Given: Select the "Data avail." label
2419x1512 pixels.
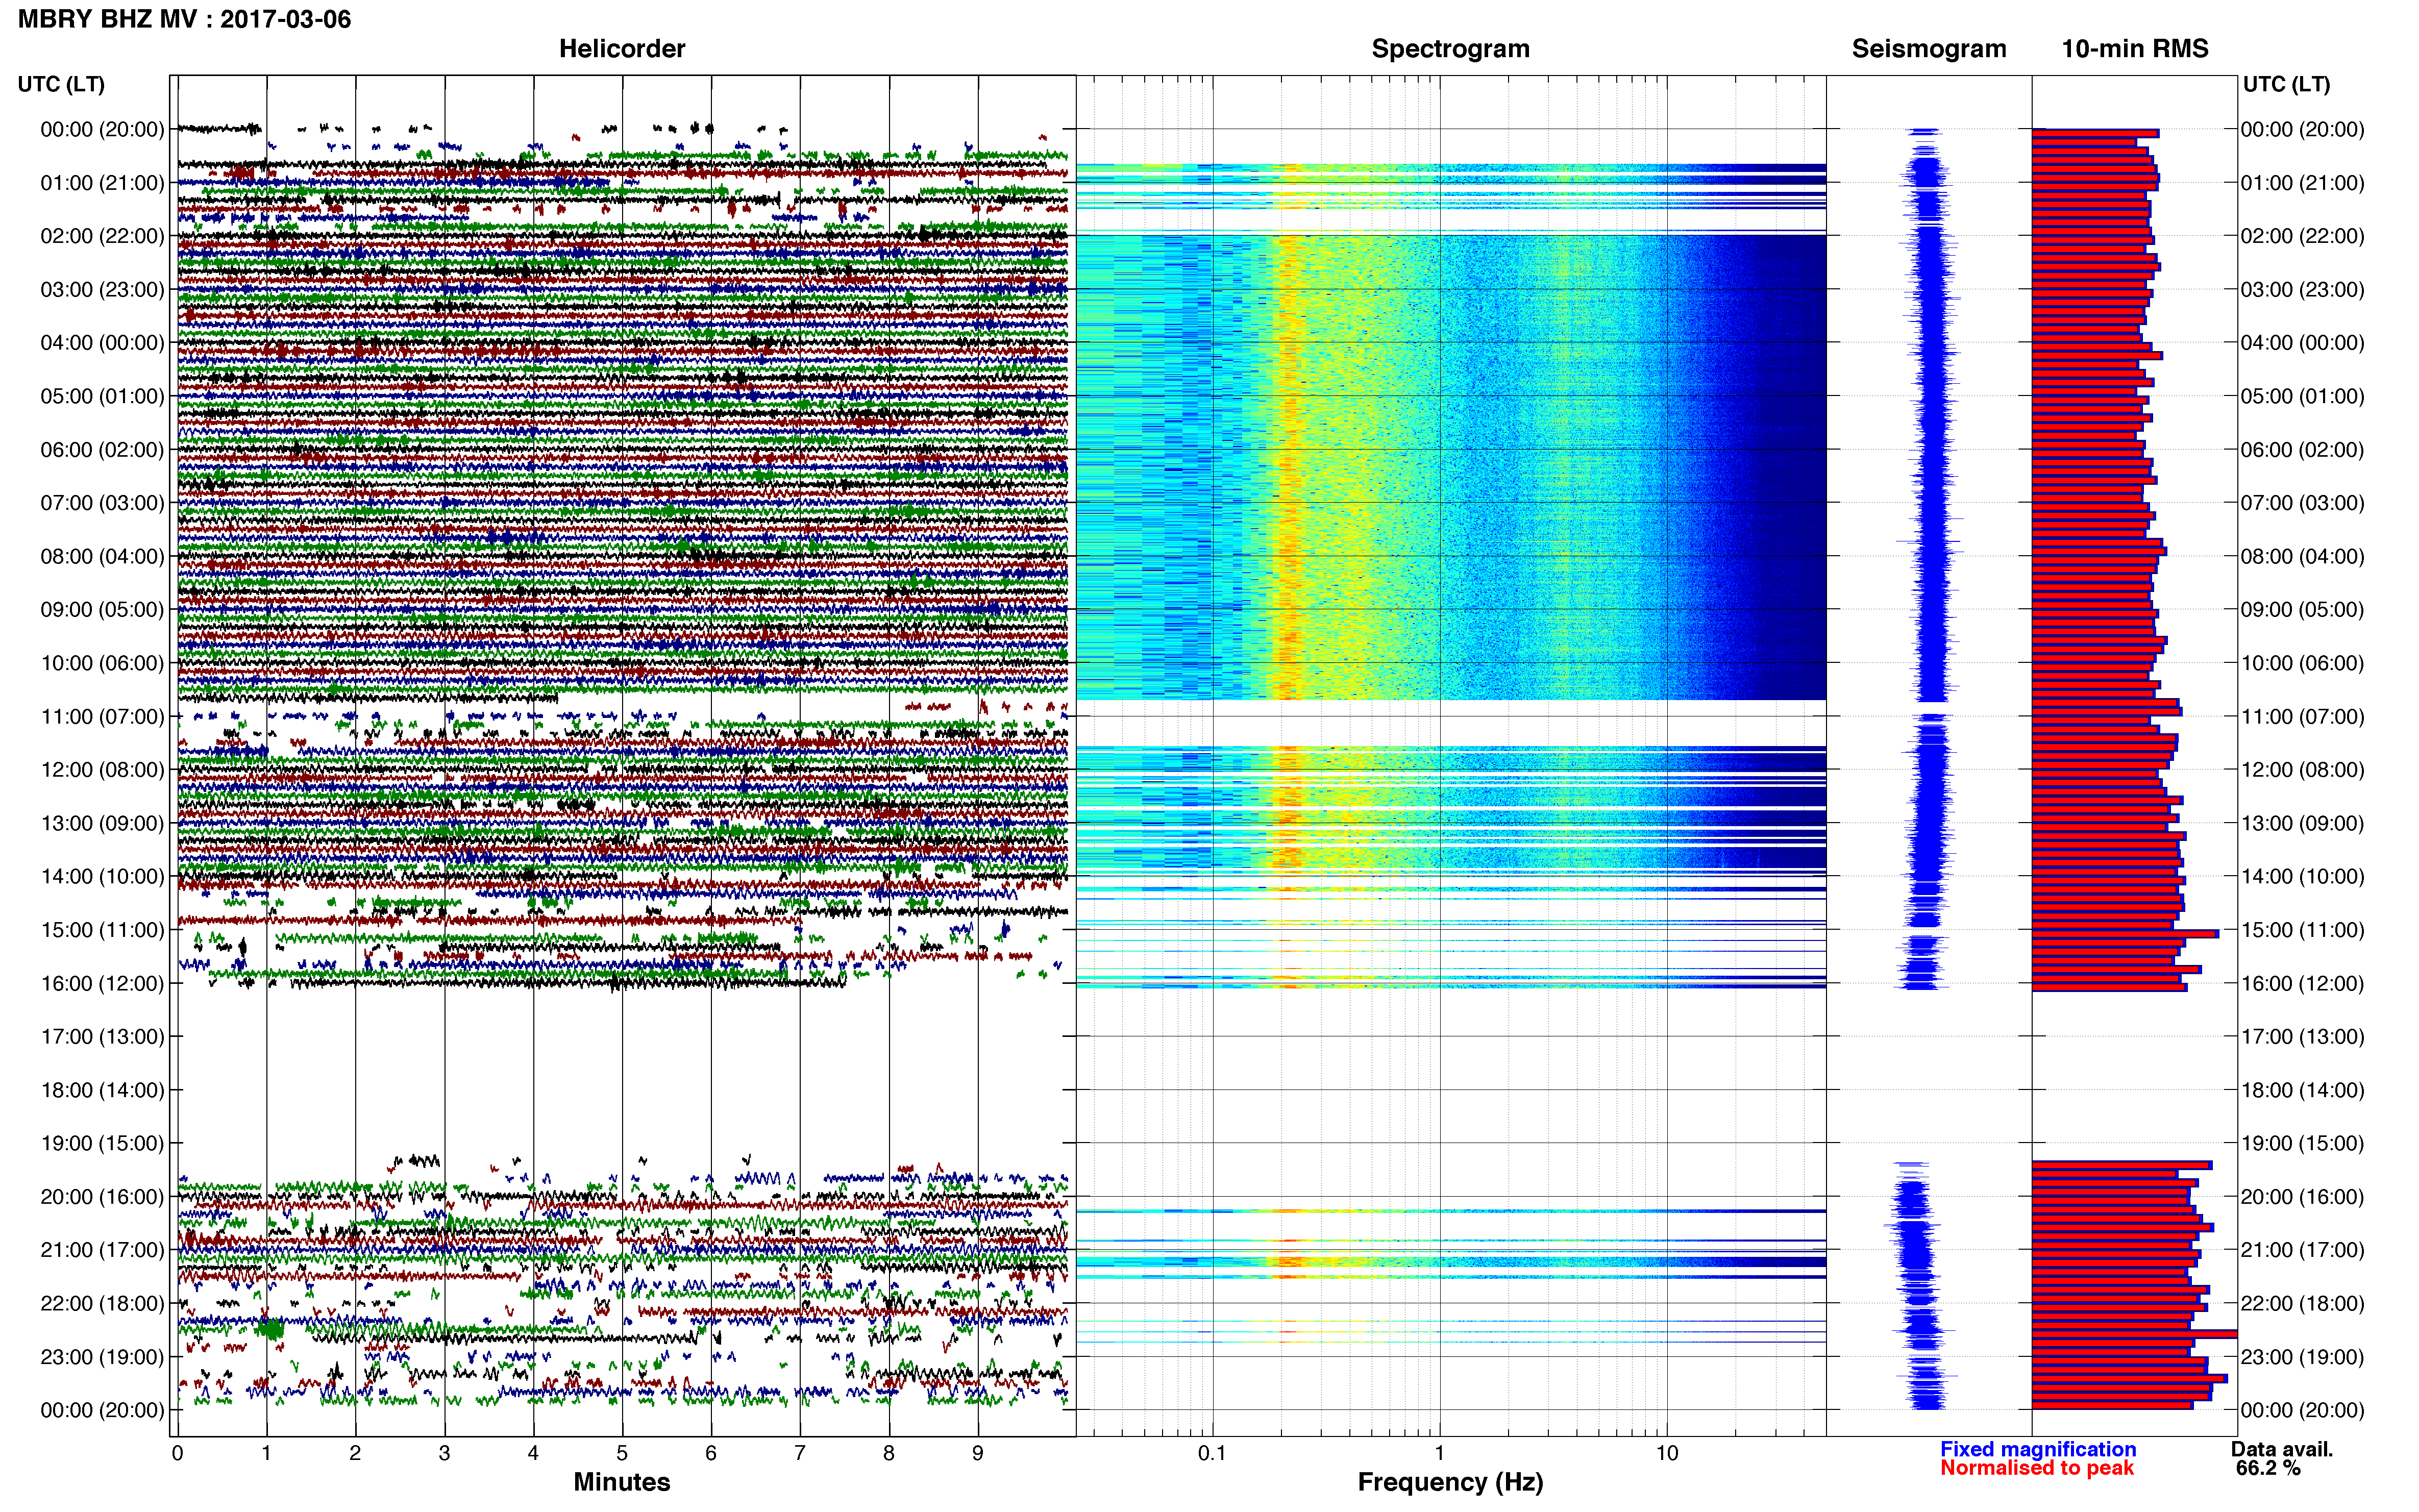Looking at the screenshot, I should pos(2282,1449).
